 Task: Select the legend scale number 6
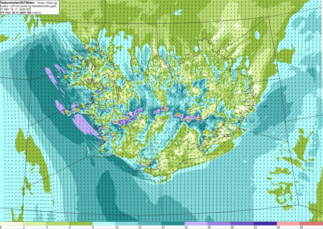(x=70, y=227)
